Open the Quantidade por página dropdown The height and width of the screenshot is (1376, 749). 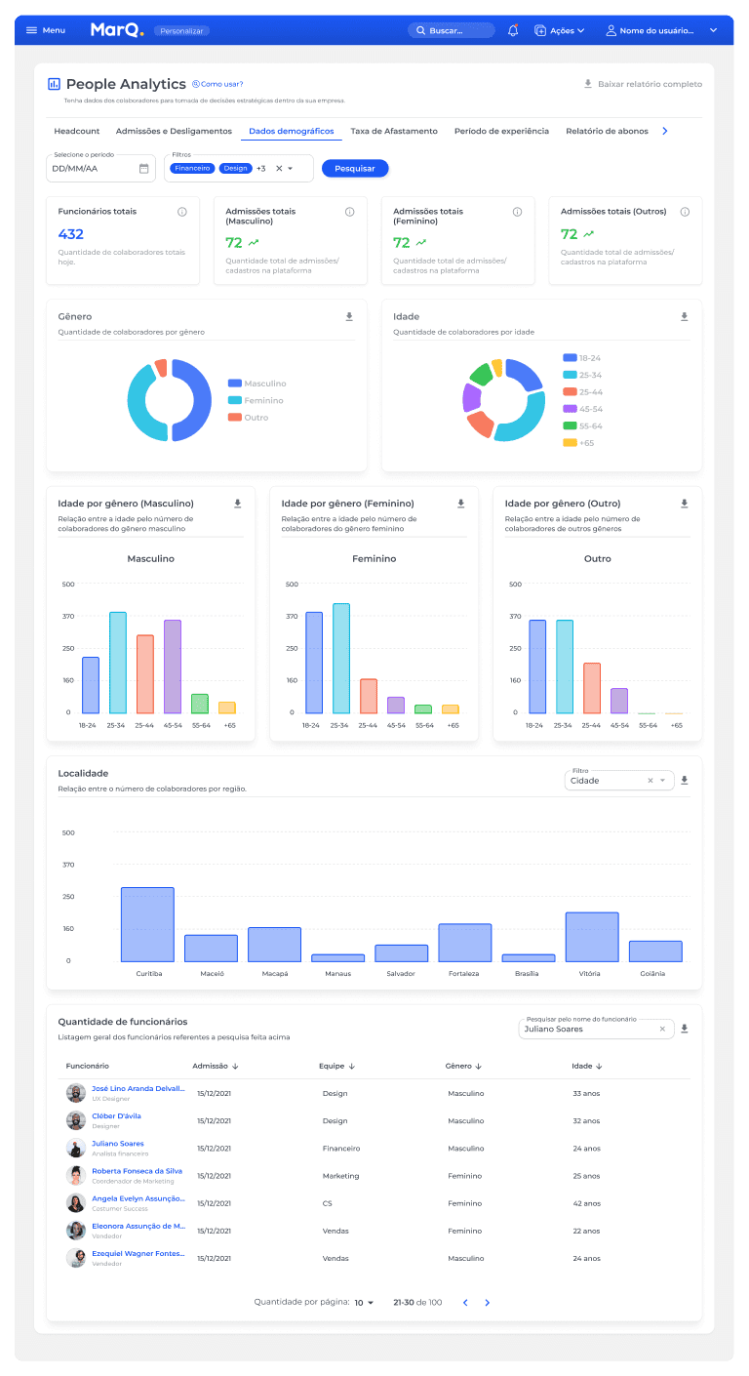(x=364, y=1303)
